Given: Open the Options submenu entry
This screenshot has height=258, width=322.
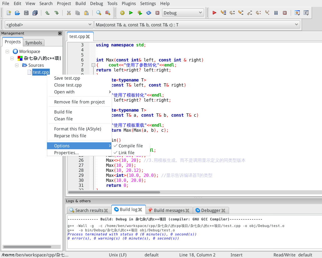Looking at the screenshot, I should 79,146.
